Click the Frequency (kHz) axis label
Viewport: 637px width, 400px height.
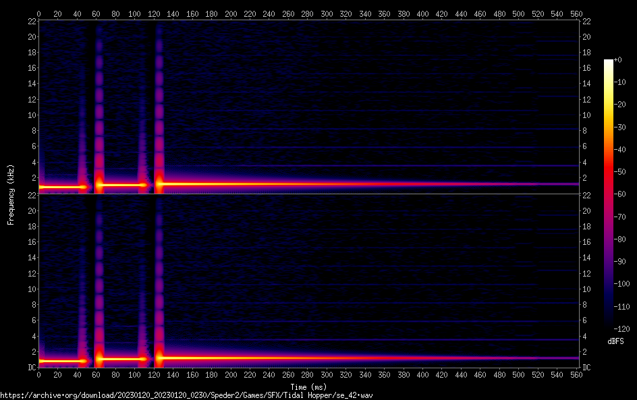click(11, 194)
